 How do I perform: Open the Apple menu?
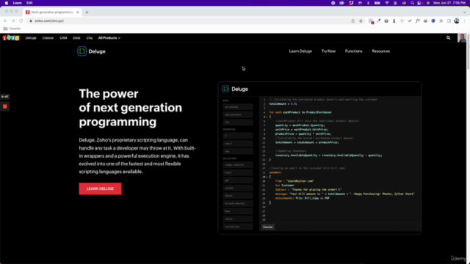click(7, 3)
